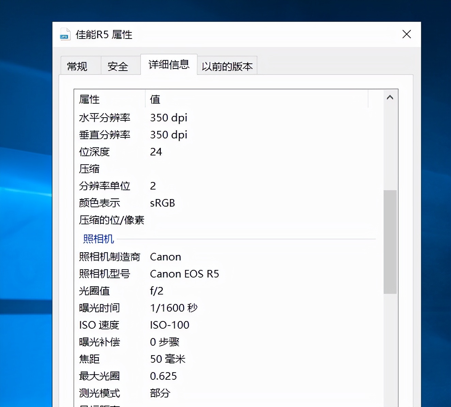Click the scrollbar up arrow
This screenshot has width=451, height=407.
pos(390,98)
